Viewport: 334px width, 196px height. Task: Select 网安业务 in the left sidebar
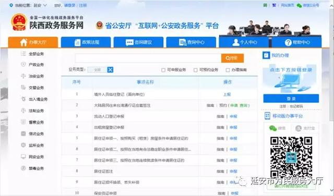click(36, 157)
